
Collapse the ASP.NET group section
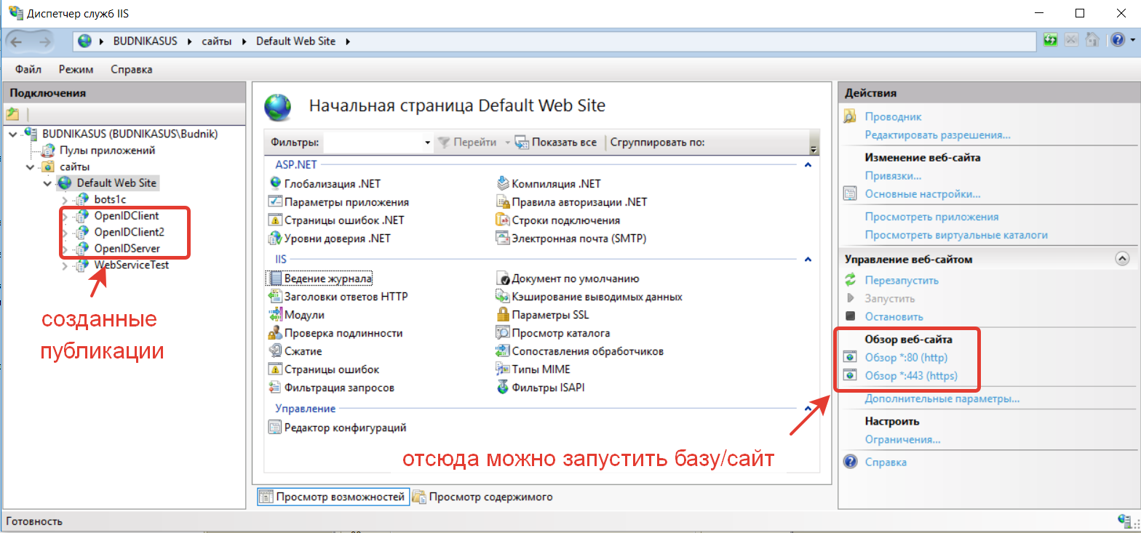click(807, 165)
